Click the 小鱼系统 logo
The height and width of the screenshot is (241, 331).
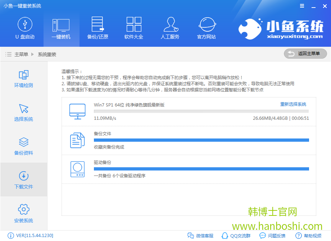coord(281,28)
